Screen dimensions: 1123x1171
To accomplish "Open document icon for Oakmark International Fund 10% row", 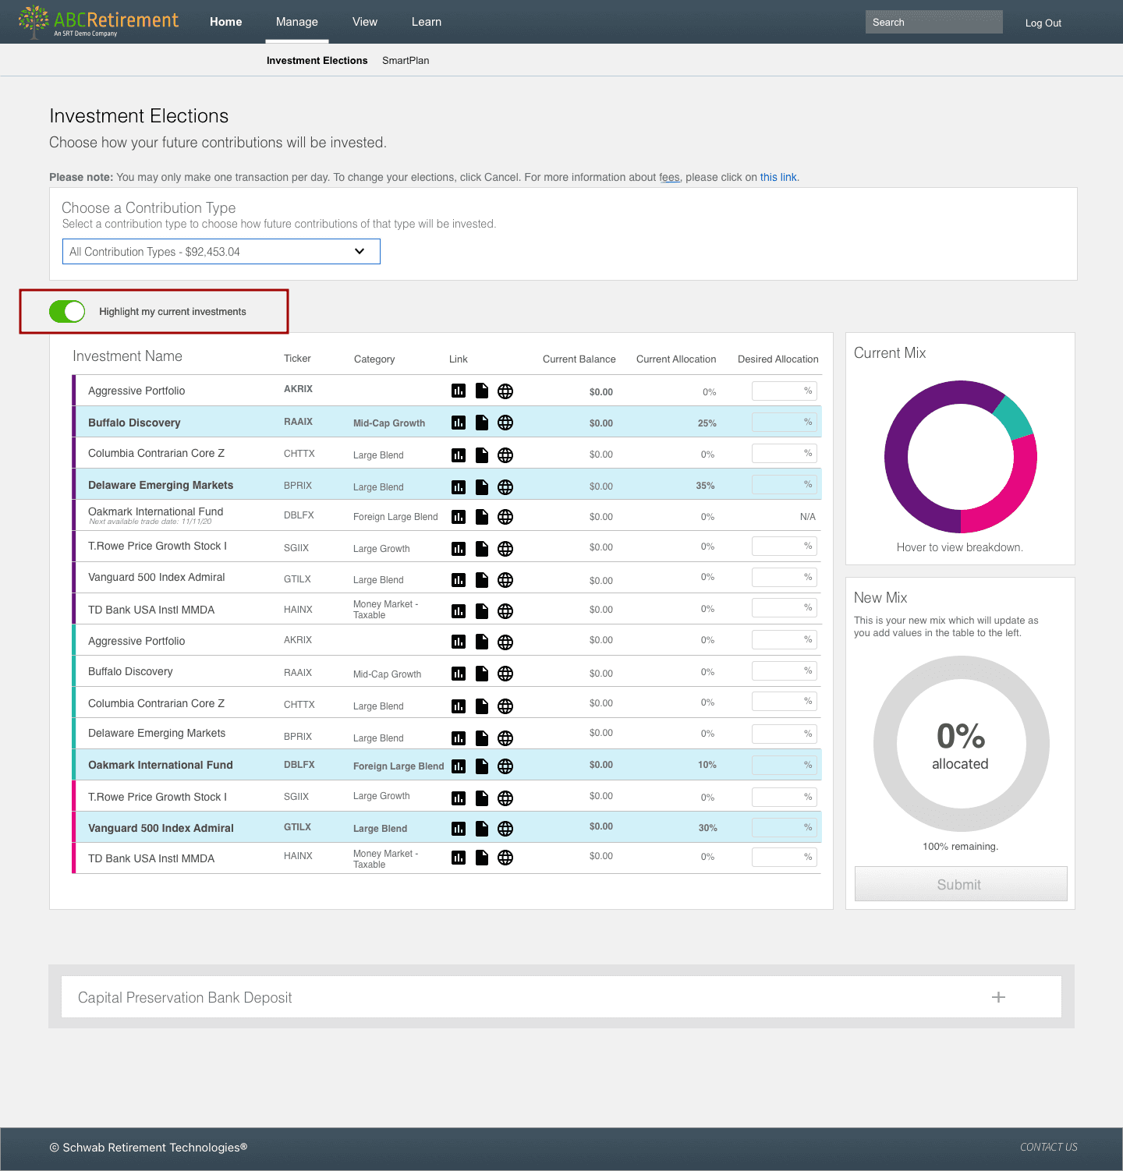I will click(482, 766).
